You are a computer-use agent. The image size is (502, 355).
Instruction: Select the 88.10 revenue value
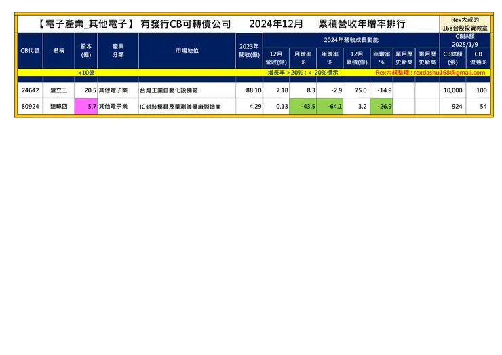point(249,90)
